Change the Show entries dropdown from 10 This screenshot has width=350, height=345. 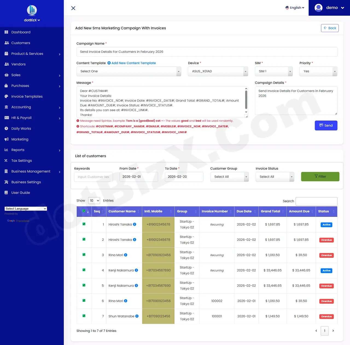tap(94, 200)
